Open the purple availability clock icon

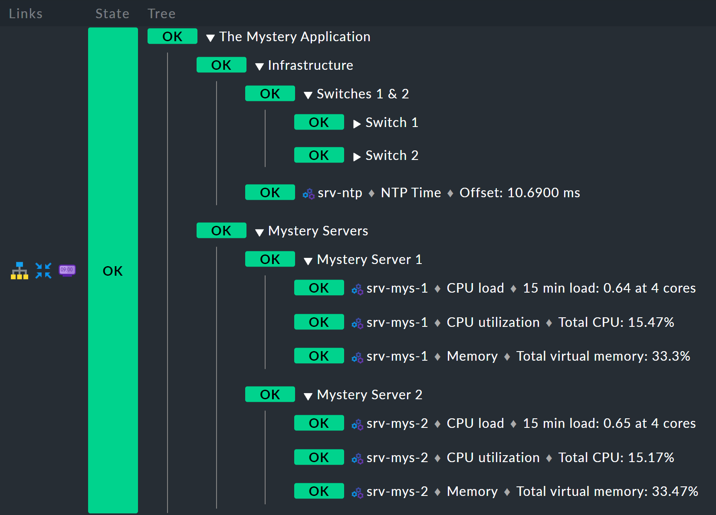click(67, 271)
